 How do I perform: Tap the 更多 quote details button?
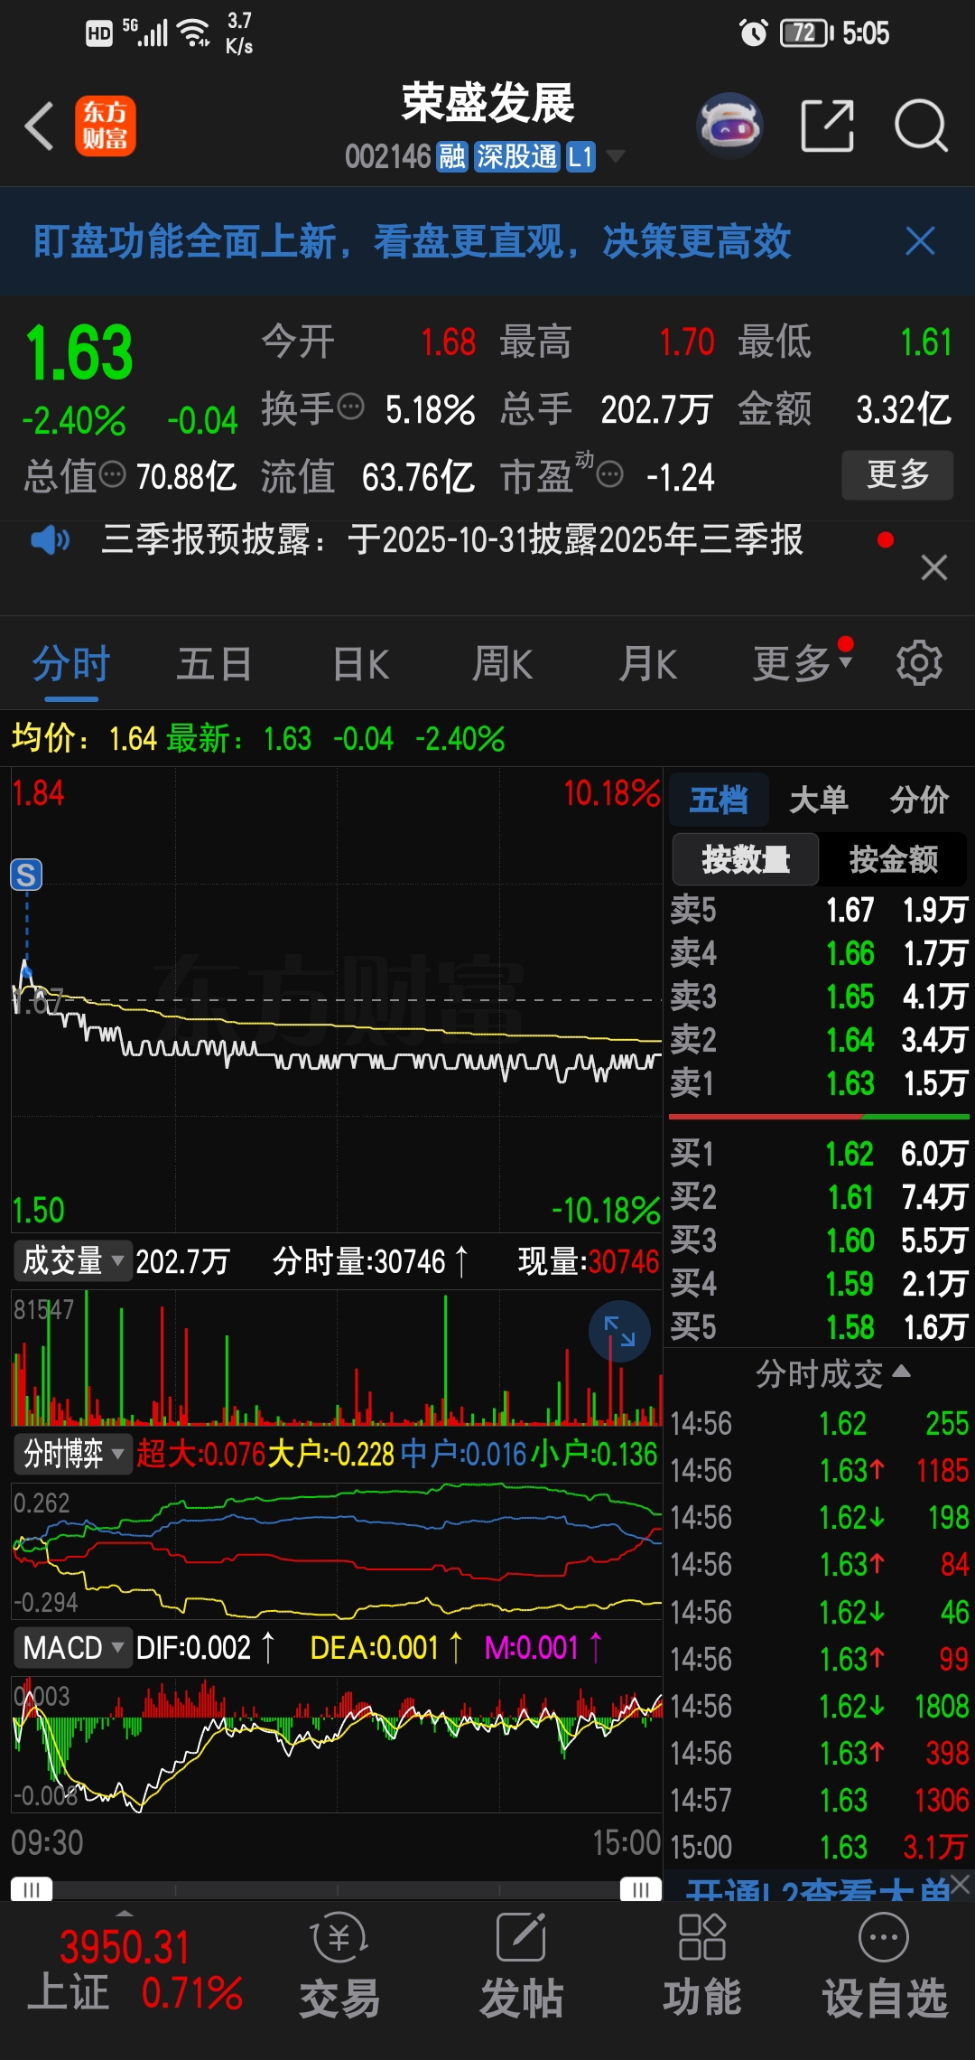[x=897, y=475]
